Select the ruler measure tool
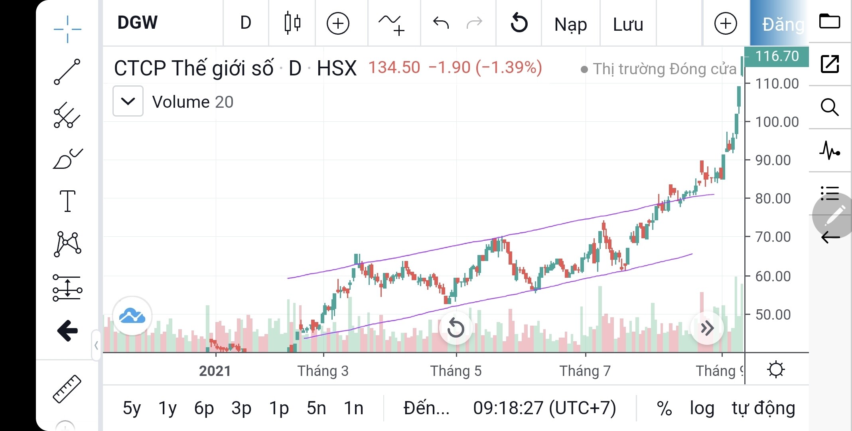Image resolution: width=852 pixels, height=431 pixels. tap(67, 389)
